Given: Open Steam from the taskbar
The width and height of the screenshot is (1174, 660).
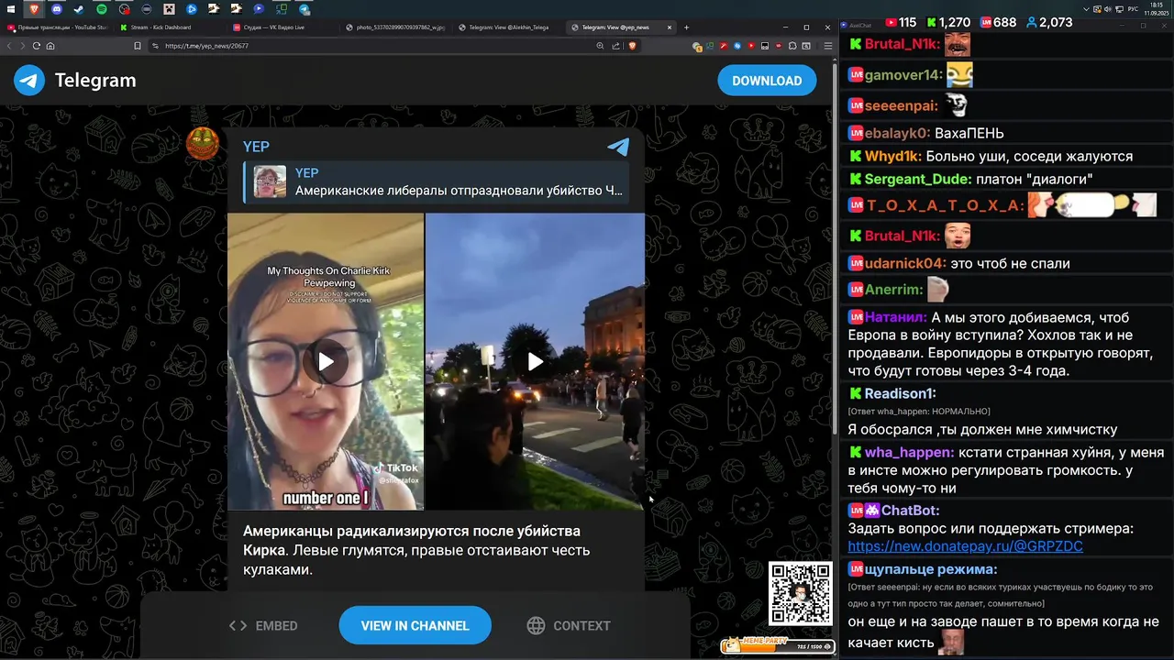Looking at the screenshot, I should pos(79,8).
